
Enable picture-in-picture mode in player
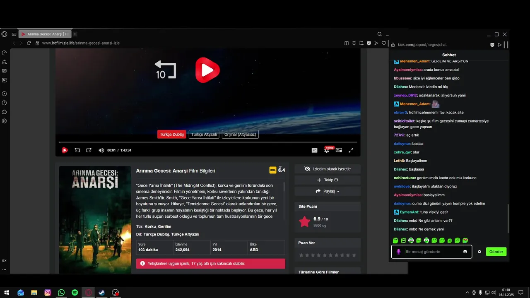pos(339,150)
